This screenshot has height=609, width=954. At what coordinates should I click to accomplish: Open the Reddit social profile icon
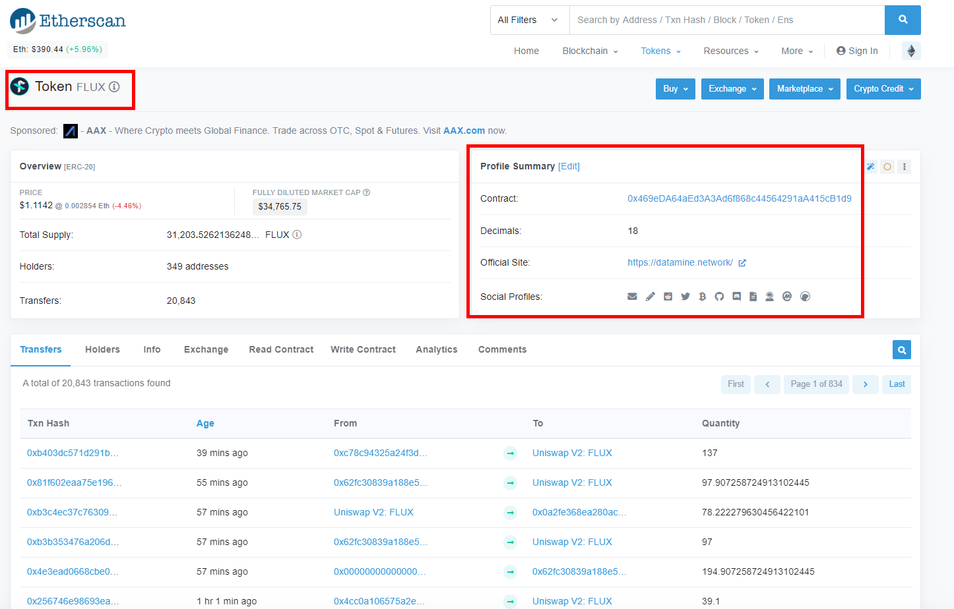tap(668, 297)
